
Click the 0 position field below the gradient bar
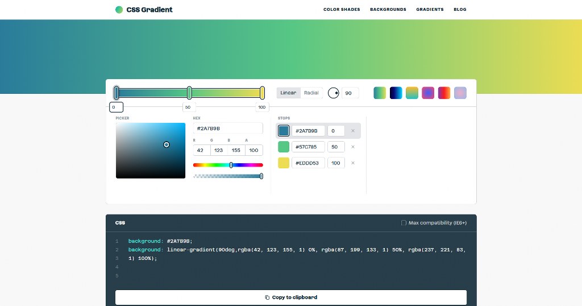point(116,107)
